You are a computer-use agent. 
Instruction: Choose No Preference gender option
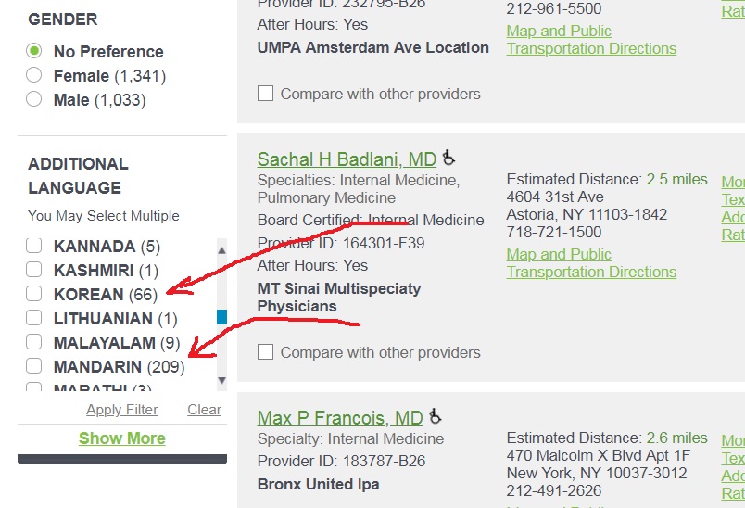(33, 50)
